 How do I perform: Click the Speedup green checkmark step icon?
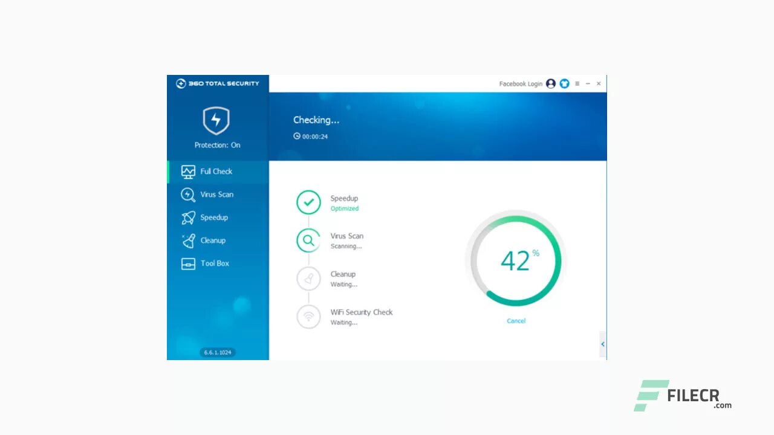point(308,202)
